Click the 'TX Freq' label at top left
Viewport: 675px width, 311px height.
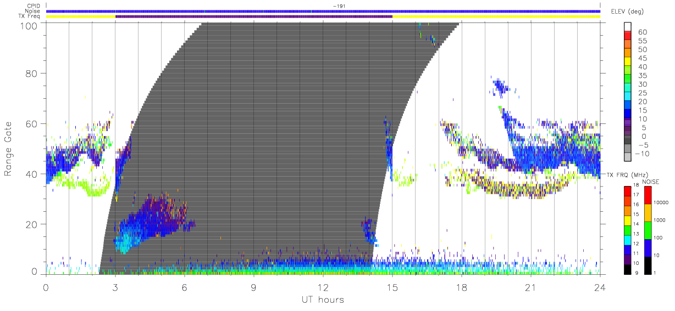click(x=30, y=16)
